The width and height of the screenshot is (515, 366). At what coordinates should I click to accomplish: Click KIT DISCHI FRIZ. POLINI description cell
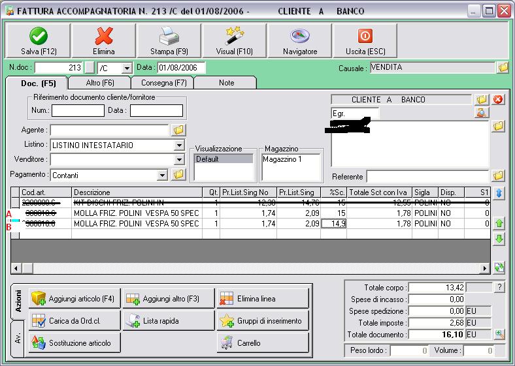[137, 203]
